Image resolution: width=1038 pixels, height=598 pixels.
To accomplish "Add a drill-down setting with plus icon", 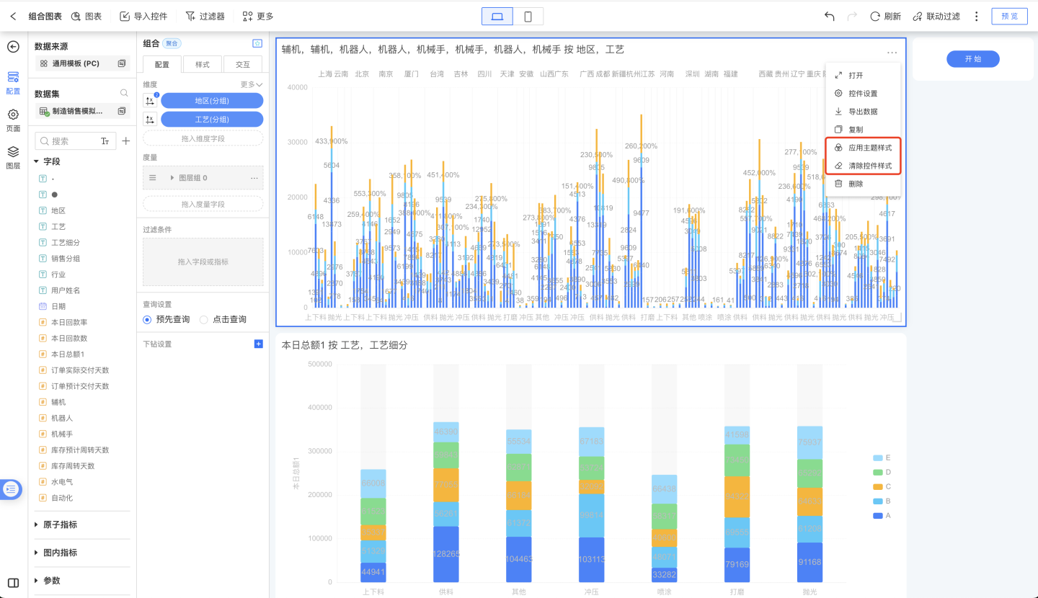I will [x=259, y=344].
